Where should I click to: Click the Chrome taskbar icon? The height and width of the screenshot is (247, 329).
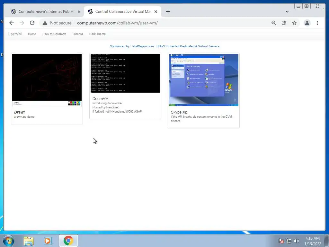(x=68, y=241)
